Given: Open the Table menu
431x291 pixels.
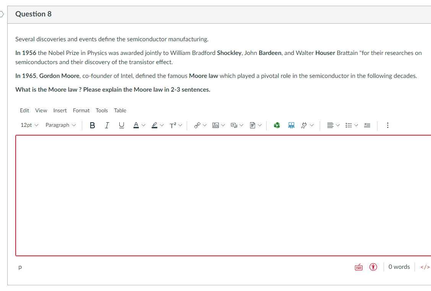Looking at the screenshot, I should point(120,110).
